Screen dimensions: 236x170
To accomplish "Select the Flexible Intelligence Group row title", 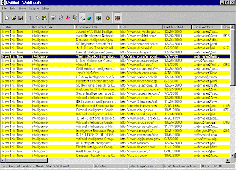I will (x=96, y=147).
